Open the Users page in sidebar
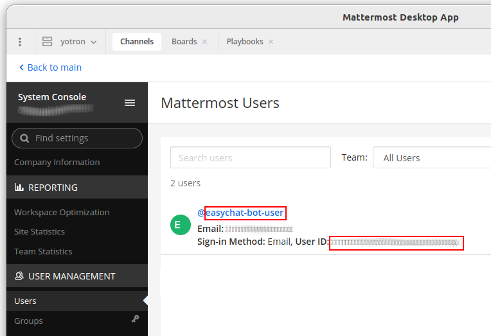Image resolution: width=491 pixels, height=336 pixels. (x=77, y=301)
